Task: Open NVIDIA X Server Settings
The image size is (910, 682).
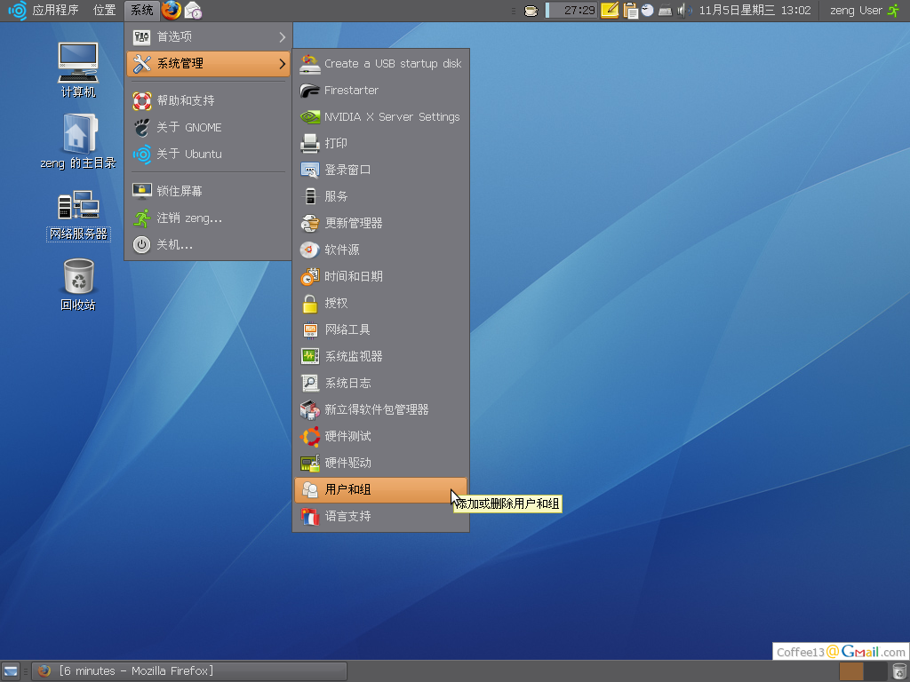Action: click(x=380, y=117)
